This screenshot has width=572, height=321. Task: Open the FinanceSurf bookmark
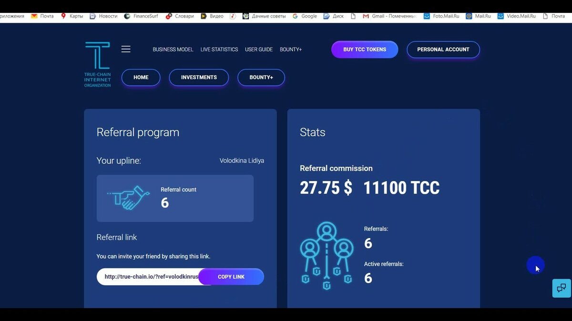pyautogui.click(x=141, y=16)
